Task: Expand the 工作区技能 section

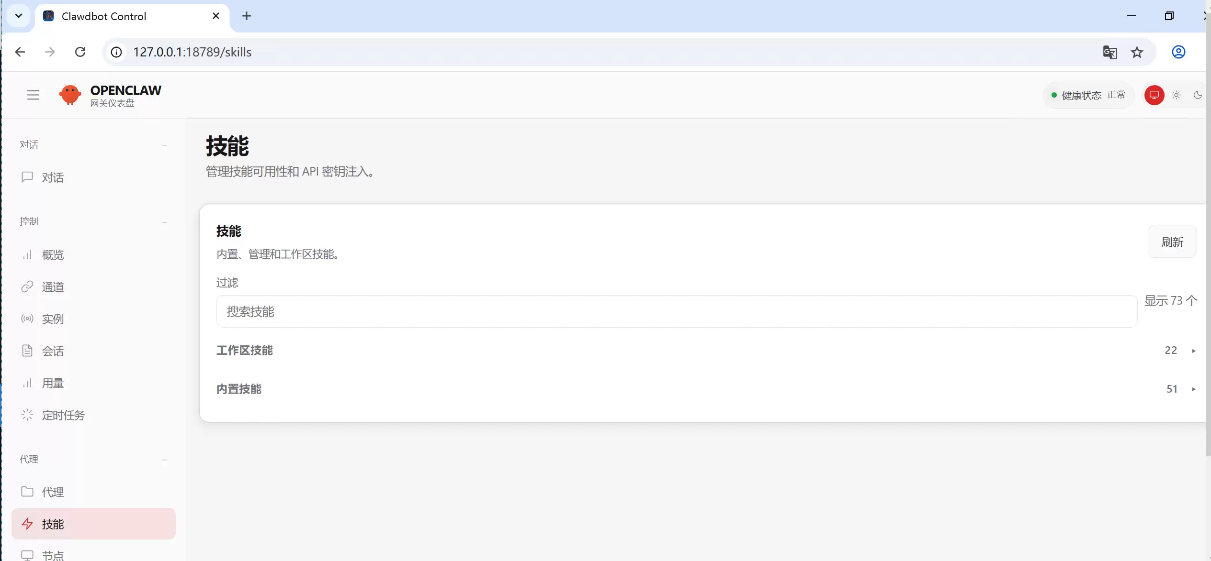Action: [x=706, y=351]
